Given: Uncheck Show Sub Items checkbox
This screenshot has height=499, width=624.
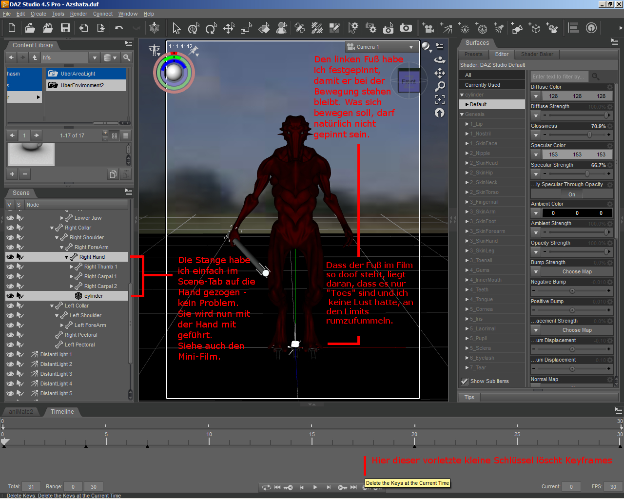Looking at the screenshot, I should tap(465, 382).
